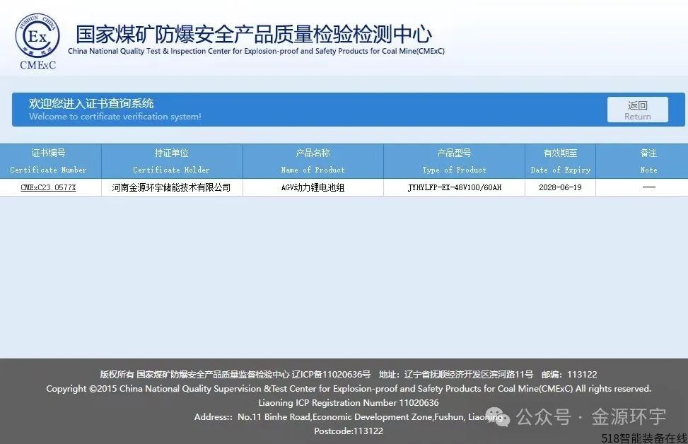
Task: Click 'Welcome to certificate verification system!' text
Action: pos(115,117)
